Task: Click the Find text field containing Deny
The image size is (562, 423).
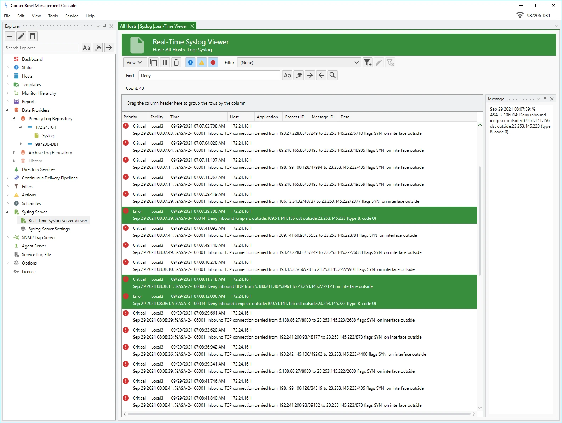Action: pos(209,76)
